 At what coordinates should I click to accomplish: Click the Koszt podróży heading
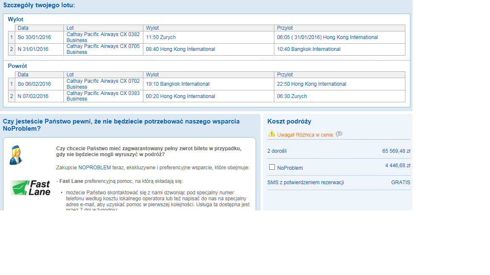pos(289,121)
